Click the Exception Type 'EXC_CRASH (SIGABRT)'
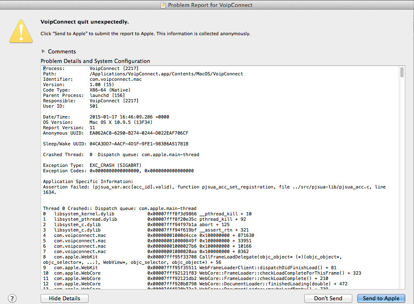 click(116, 165)
